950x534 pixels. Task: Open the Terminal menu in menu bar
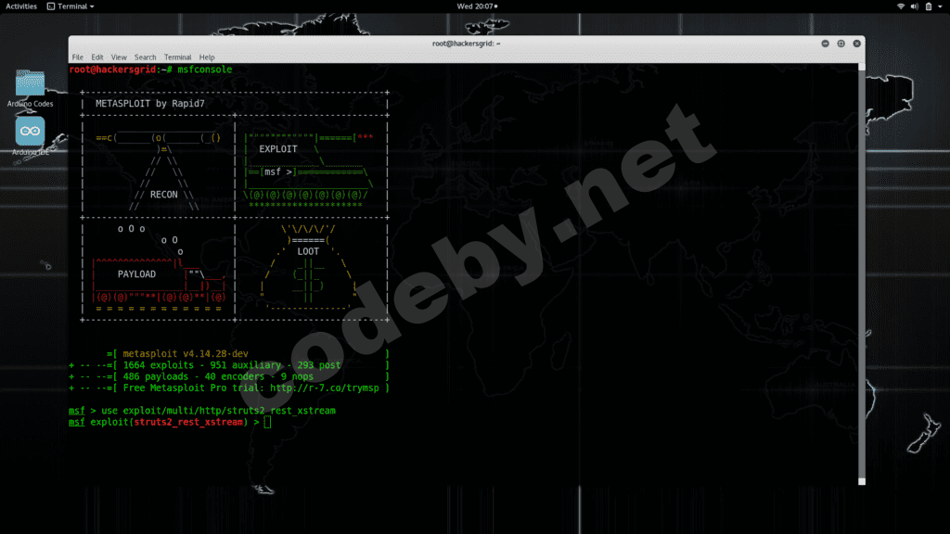pos(177,57)
